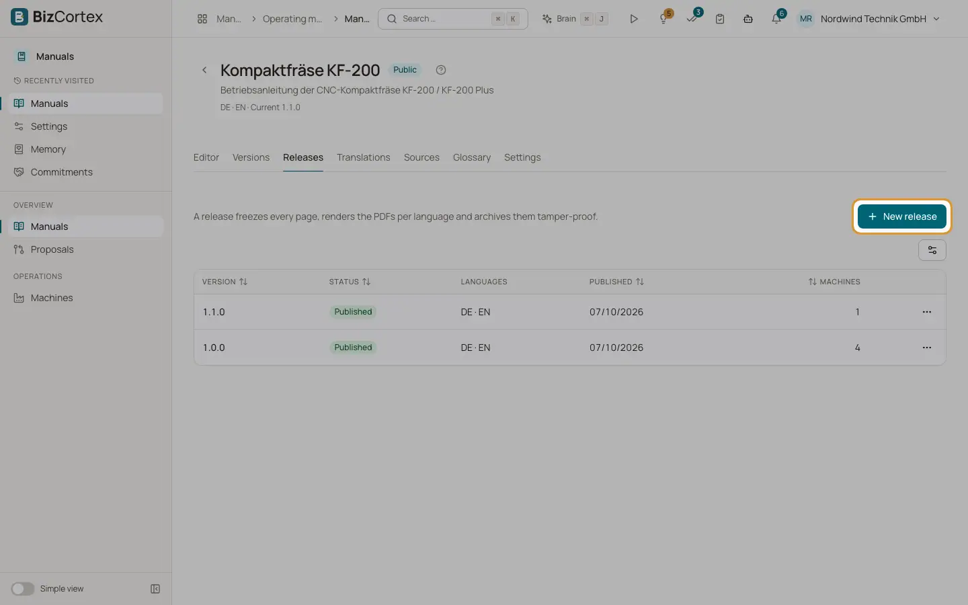Switch to the Editor tab

pyautogui.click(x=206, y=157)
